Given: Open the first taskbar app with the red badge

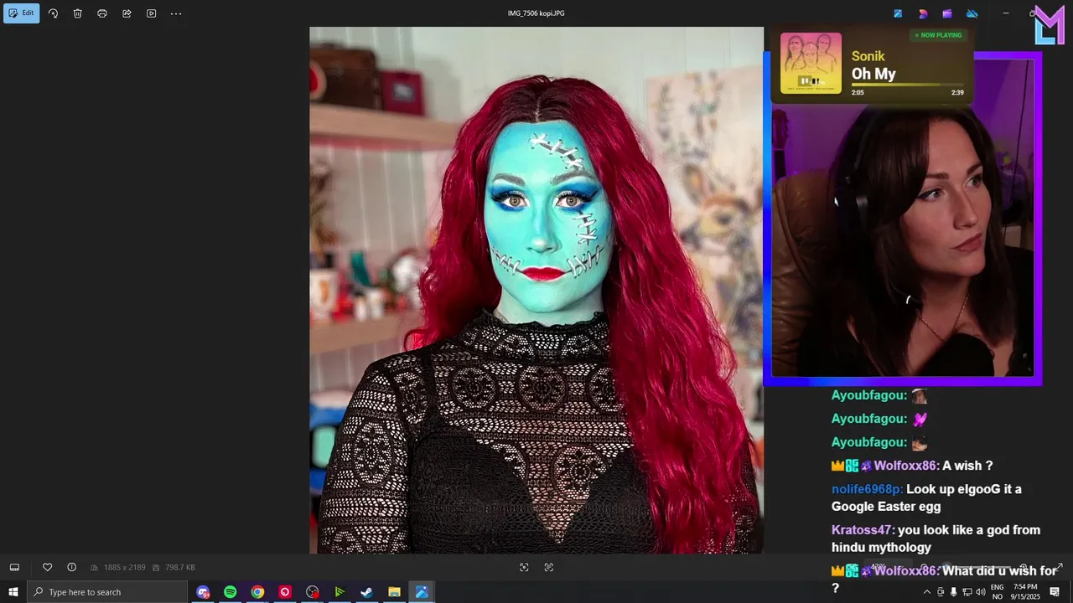Looking at the screenshot, I should (203, 592).
